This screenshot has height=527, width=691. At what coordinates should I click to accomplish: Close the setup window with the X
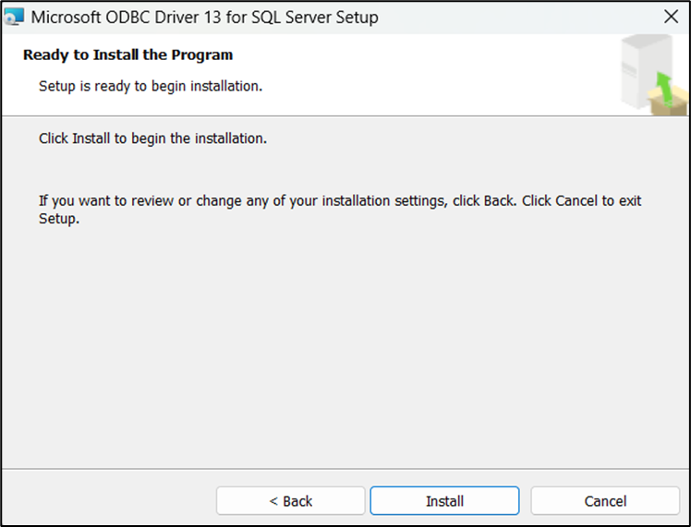coord(672,17)
